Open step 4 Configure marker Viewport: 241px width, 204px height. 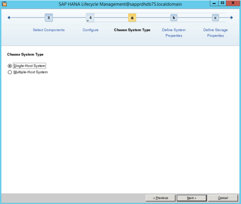90,18
